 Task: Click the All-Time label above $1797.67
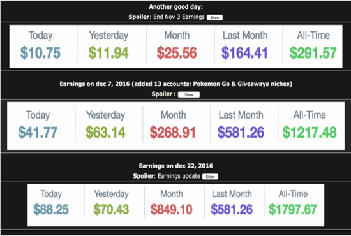pyautogui.click(x=293, y=193)
